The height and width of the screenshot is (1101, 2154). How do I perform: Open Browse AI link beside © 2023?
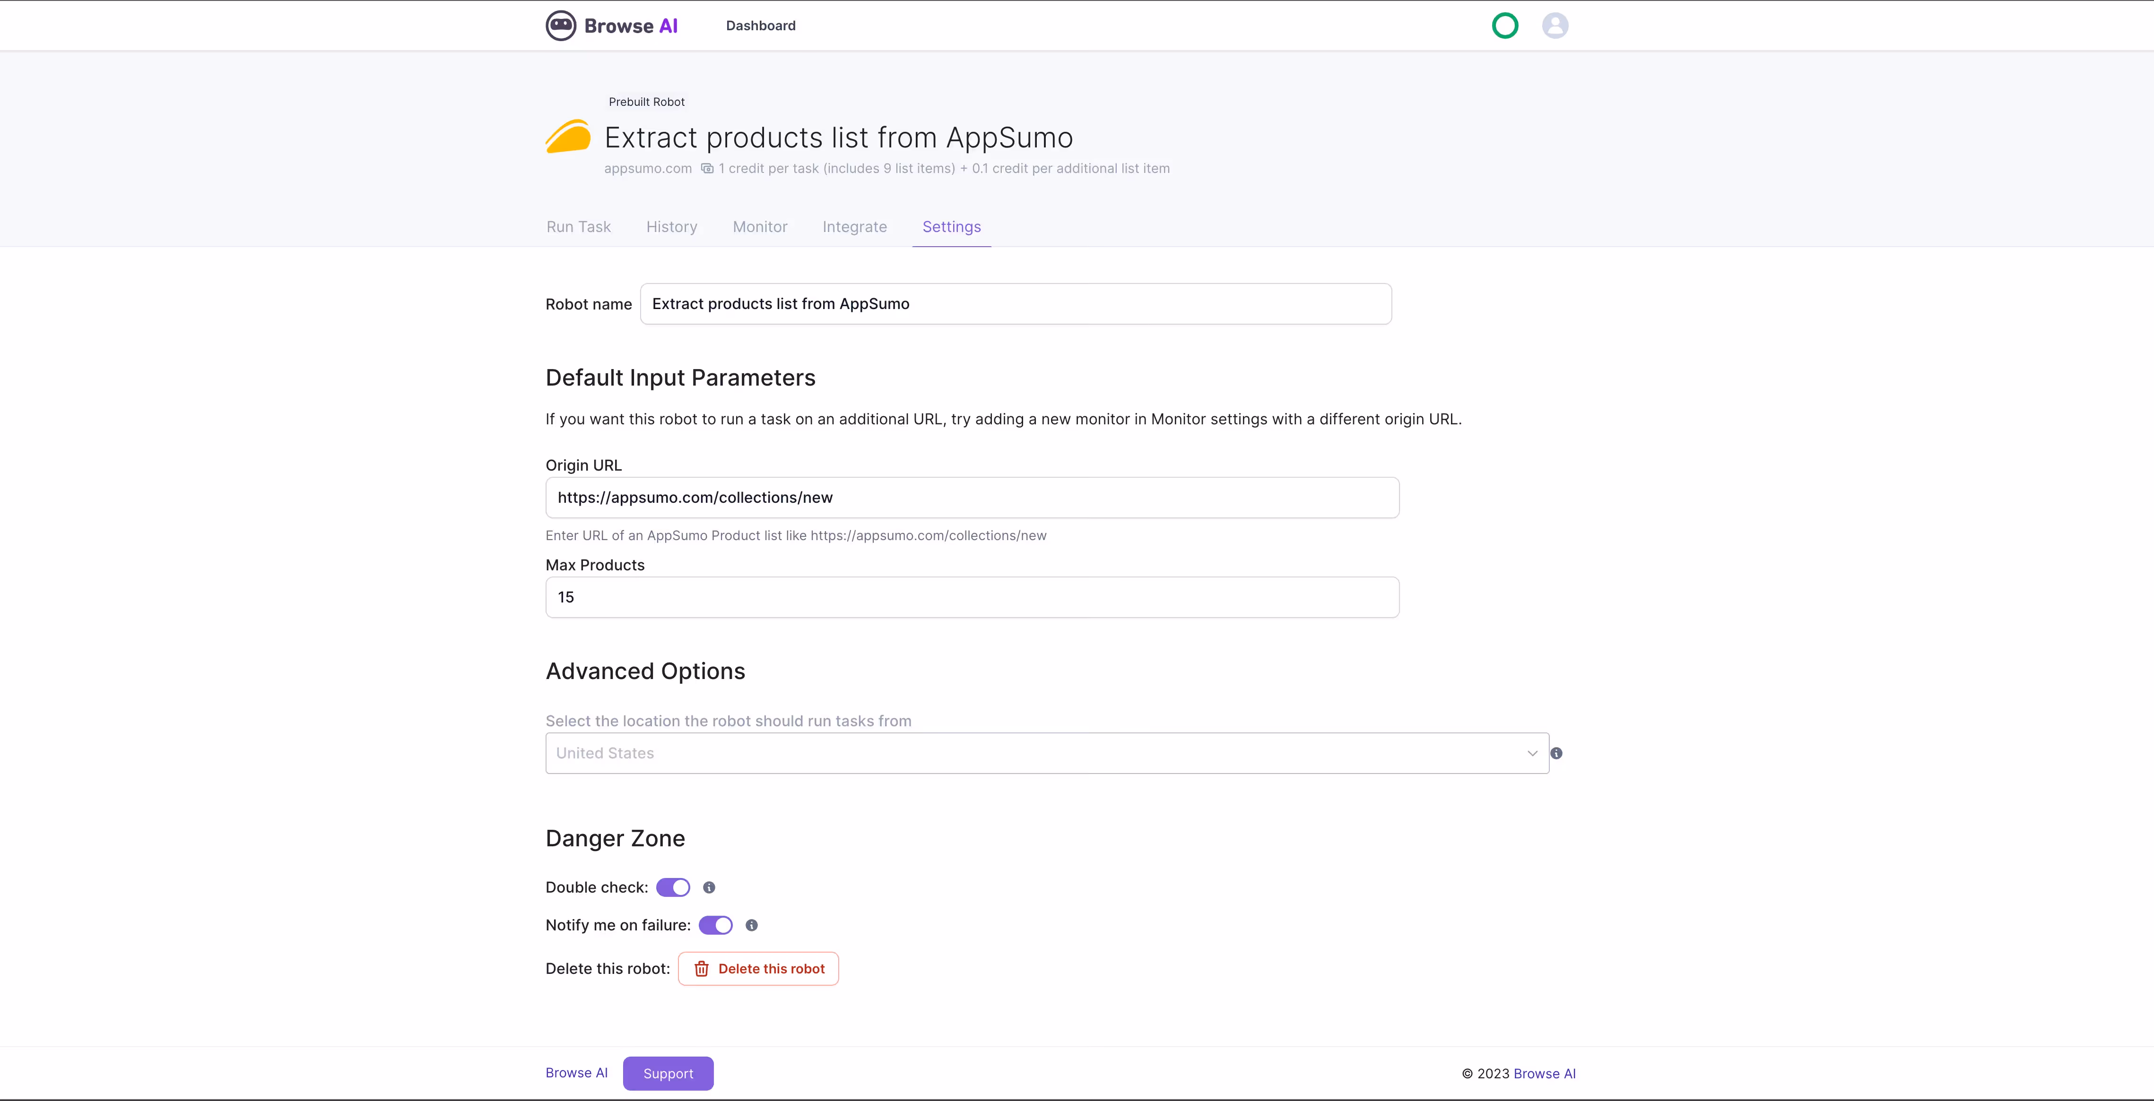coord(1545,1074)
